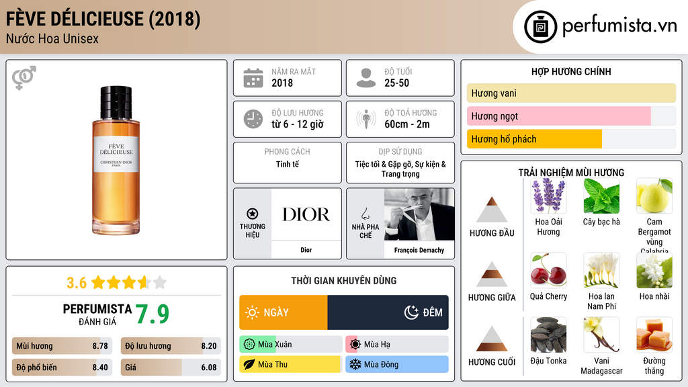Click the Hương vani accord bar
The height and width of the screenshot is (387, 688).
coord(571,93)
